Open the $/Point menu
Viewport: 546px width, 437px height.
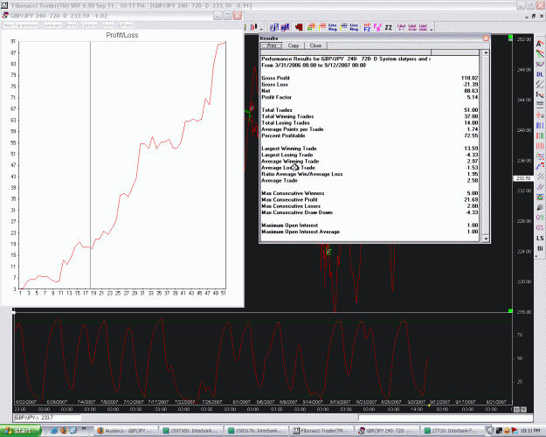(125, 25)
